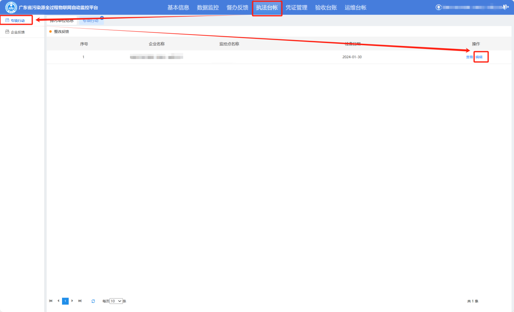Click the 共 1 条 total count
The height and width of the screenshot is (312, 514).
coord(473,301)
